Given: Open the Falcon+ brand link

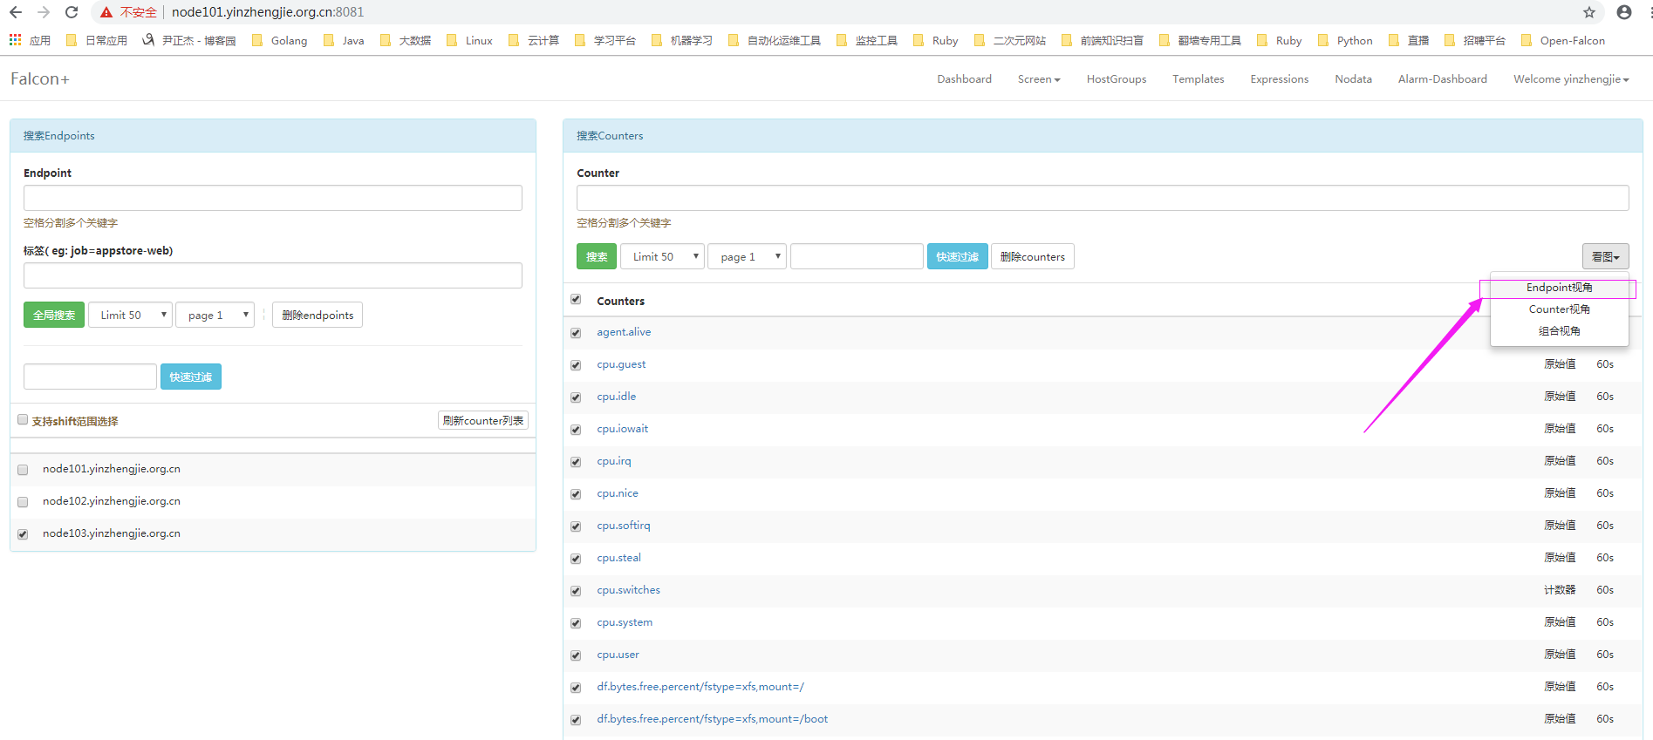Looking at the screenshot, I should click(x=40, y=79).
